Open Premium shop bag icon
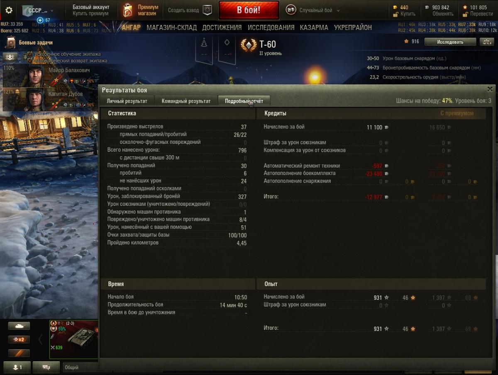 click(x=127, y=10)
